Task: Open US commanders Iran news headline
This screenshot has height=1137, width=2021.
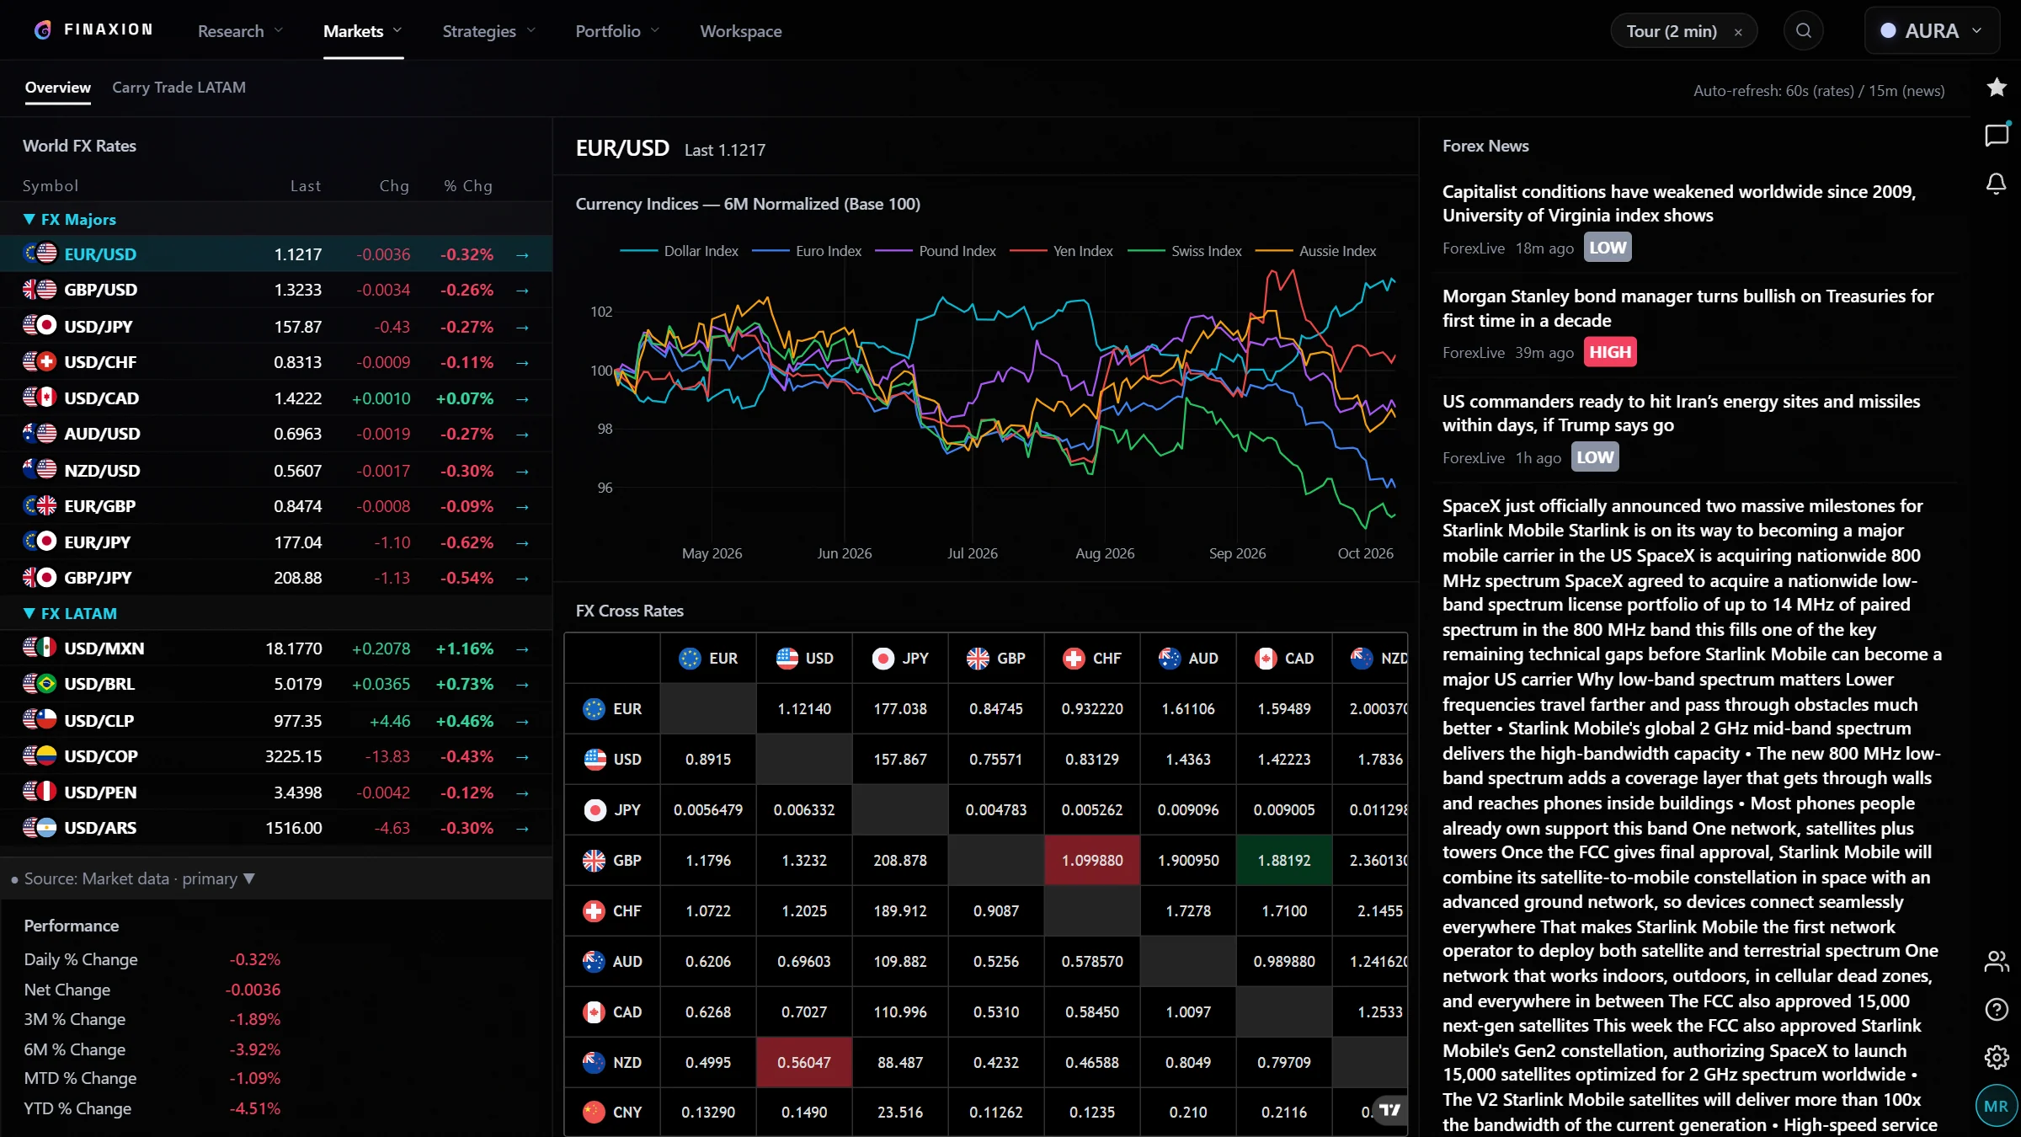Action: (1681, 414)
